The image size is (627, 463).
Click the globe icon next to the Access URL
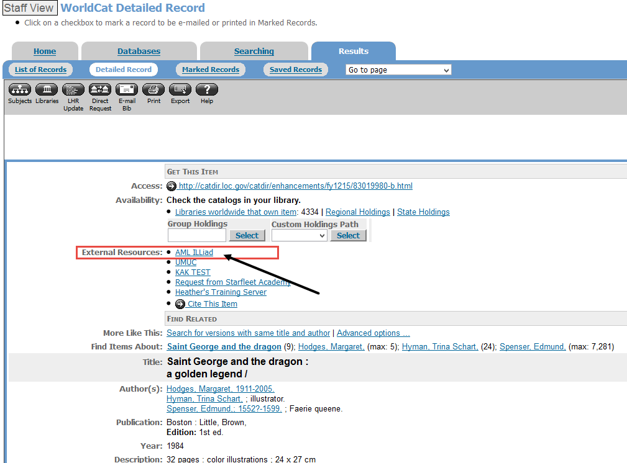(x=172, y=186)
